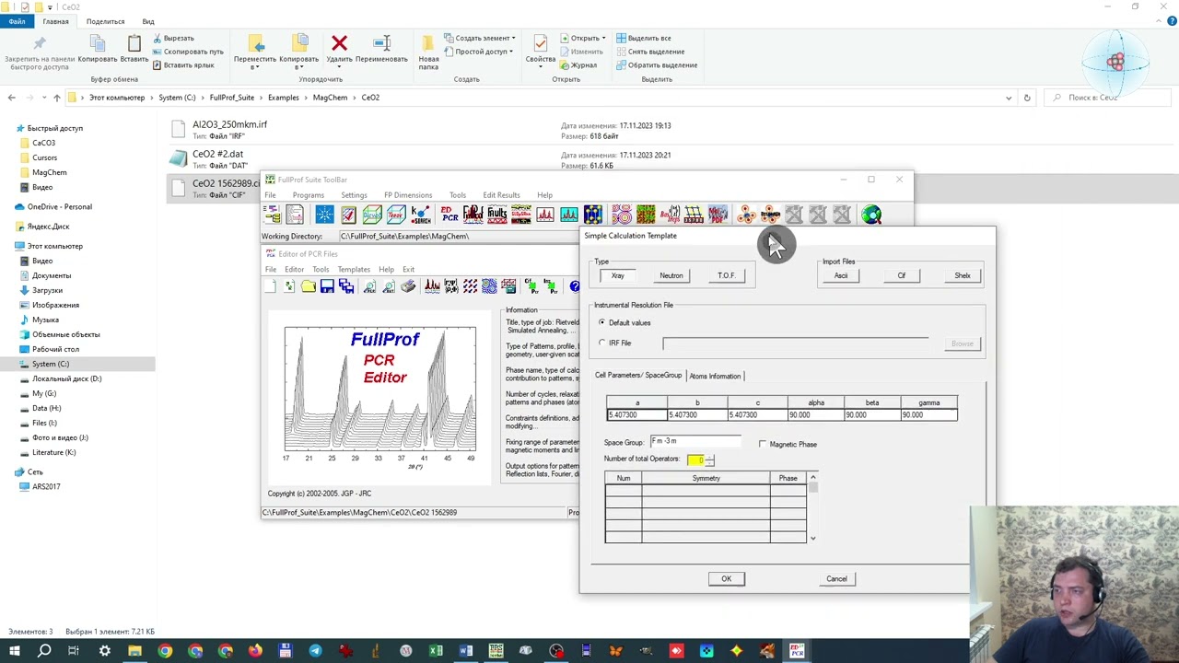
Task: Click the Space Group input field
Action: (x=695, y=441)
